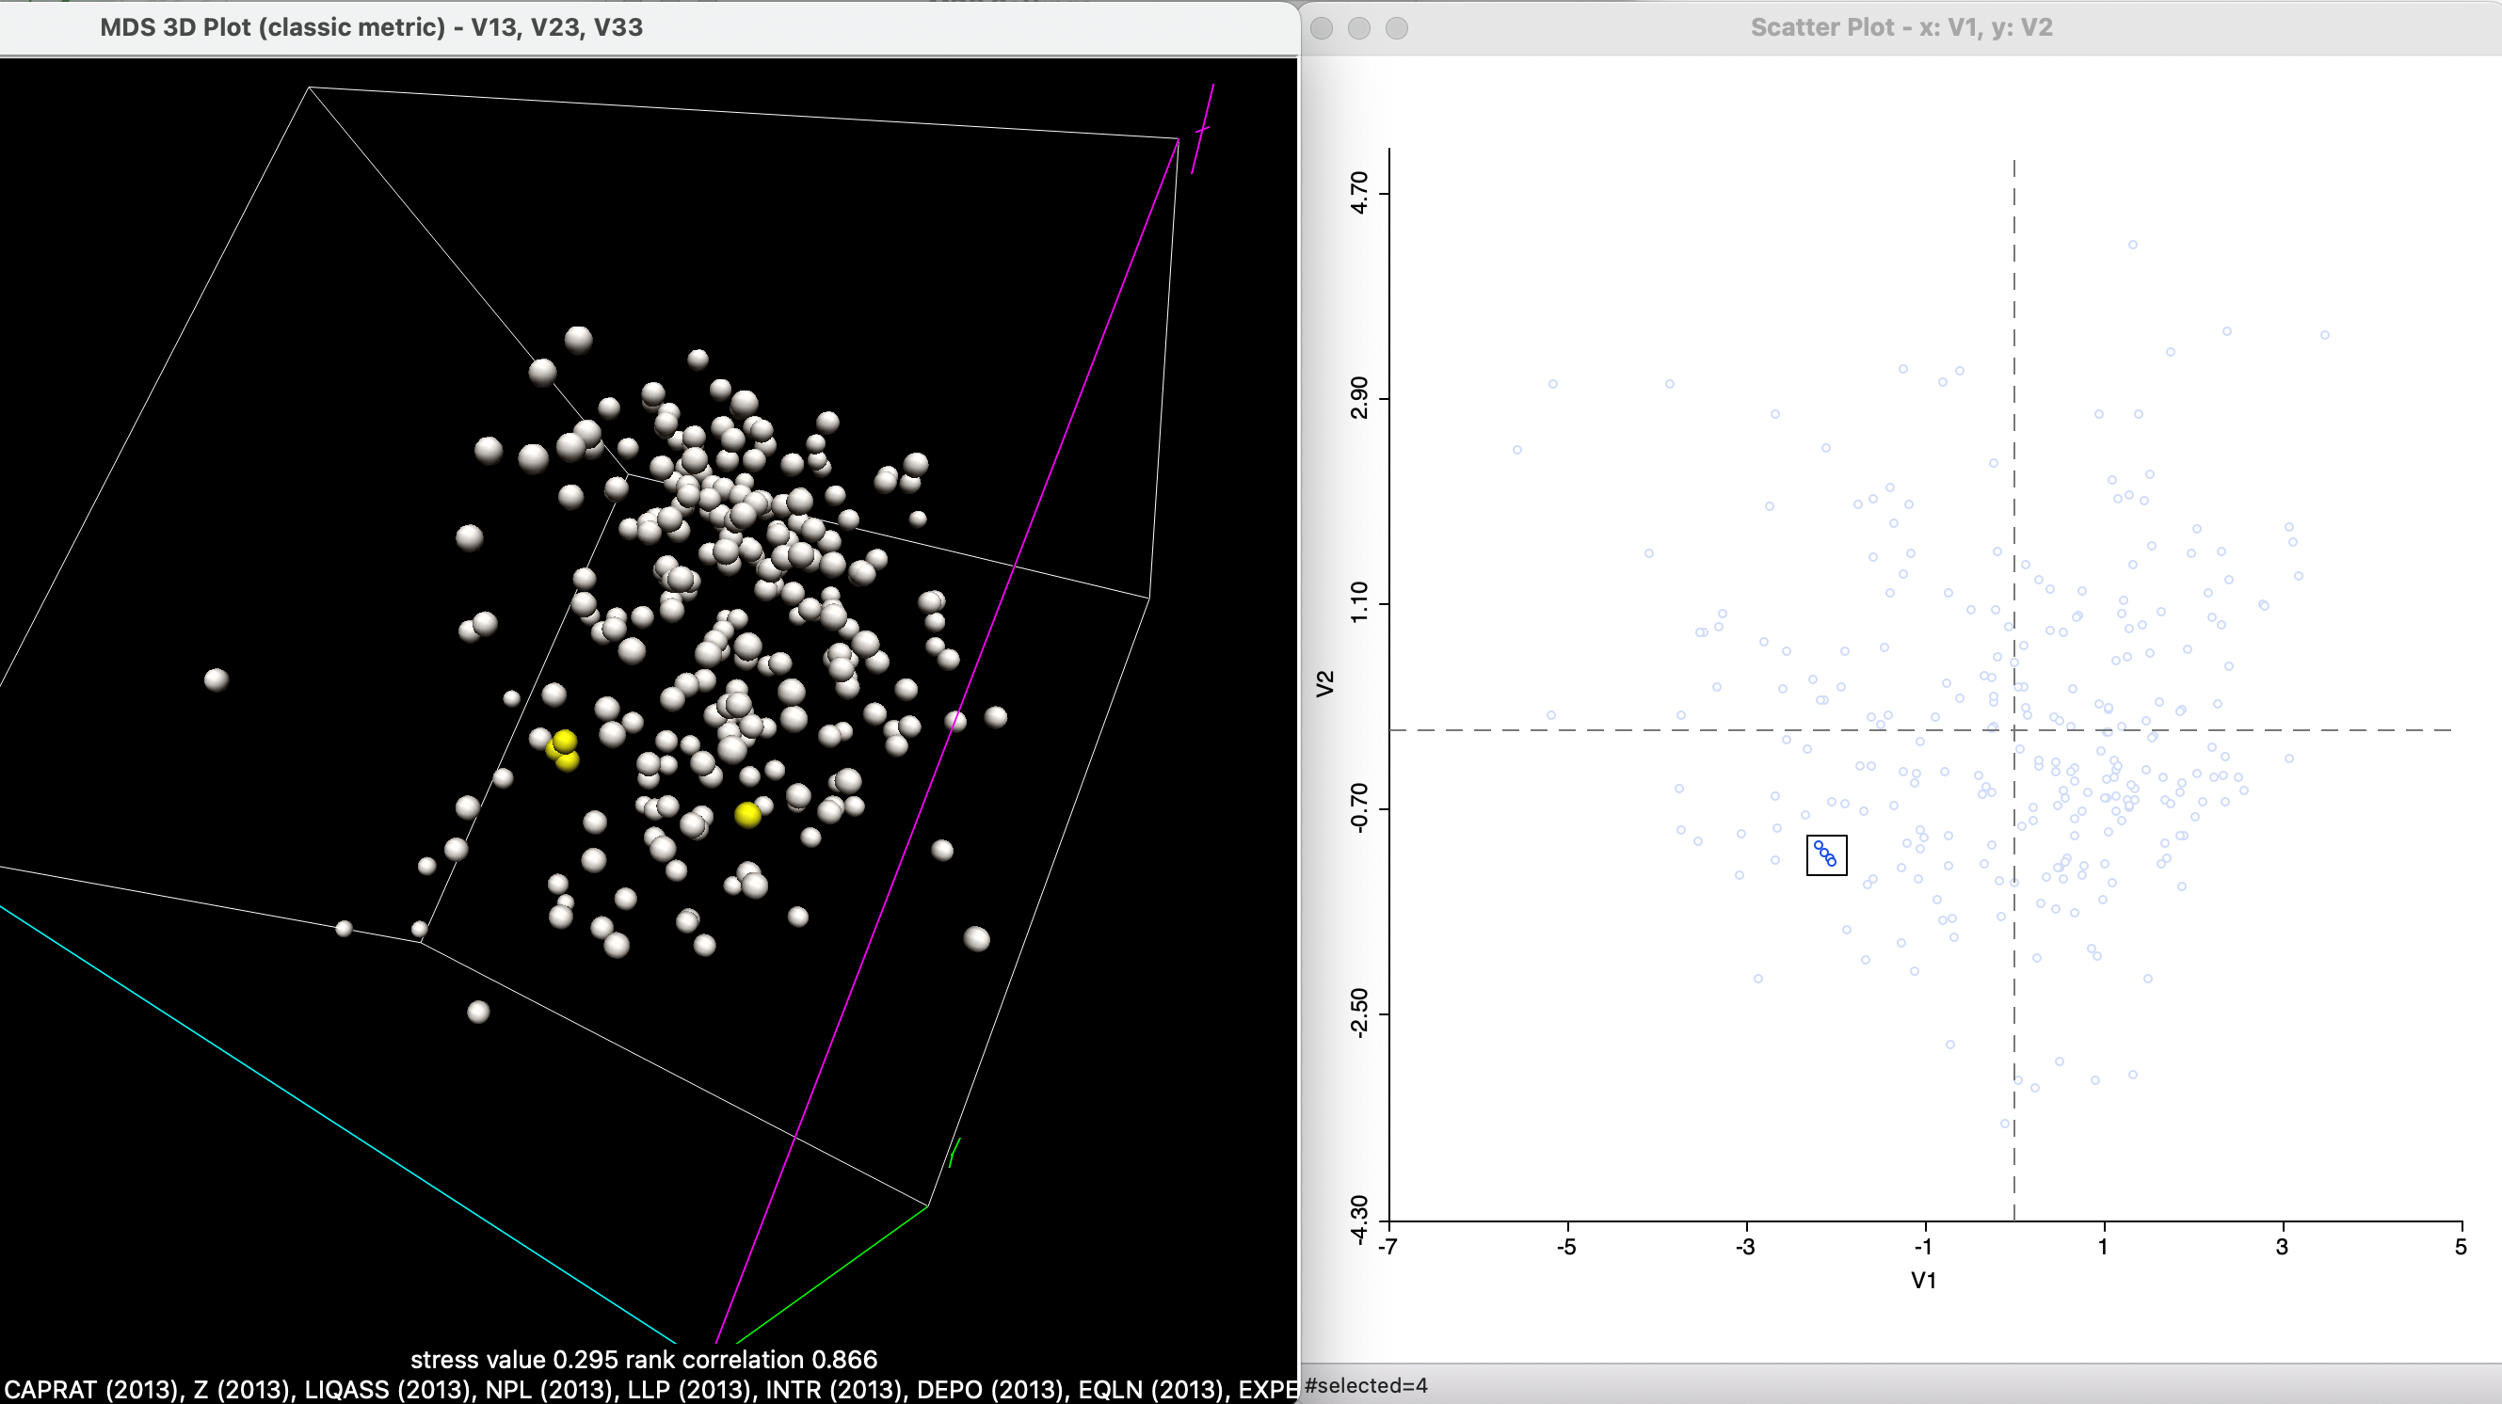Click the V2 y-axis label
2502x1404 pixels.
tap(1324, 683)
